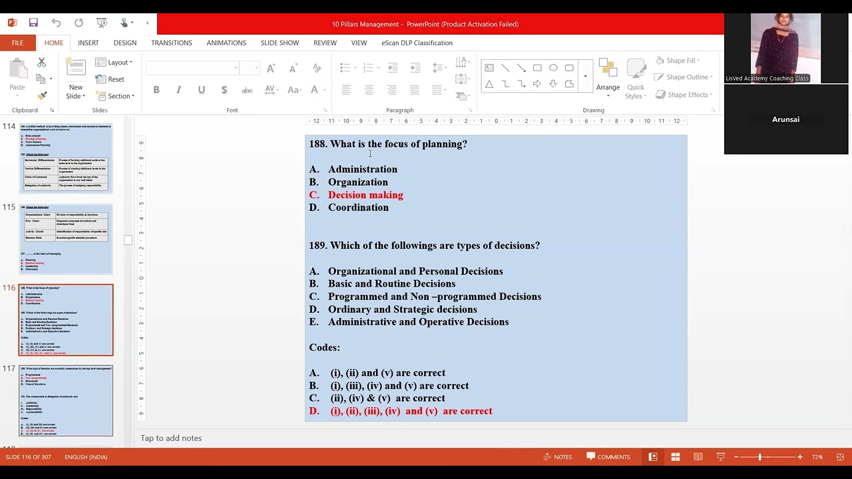Open the FILE tab
852x479 pixels.
[17, 43]
